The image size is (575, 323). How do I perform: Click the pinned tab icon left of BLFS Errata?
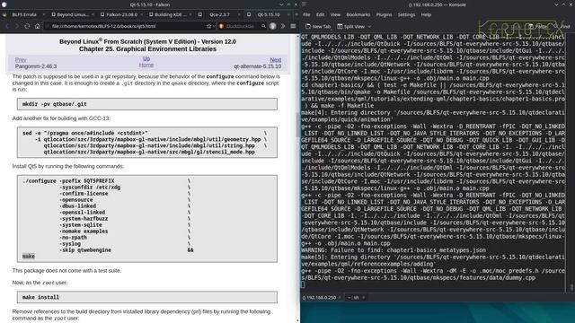click(4, 14)
